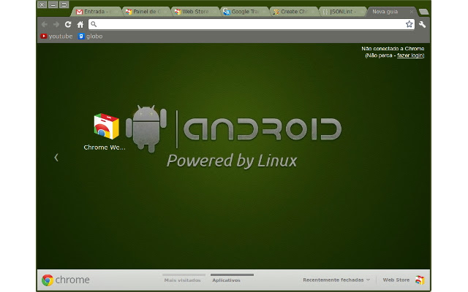
Task: Close the browser window
Action: [42, 4]
